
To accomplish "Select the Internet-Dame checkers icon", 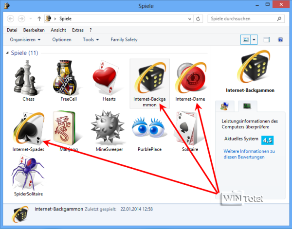I will [190, 78].
